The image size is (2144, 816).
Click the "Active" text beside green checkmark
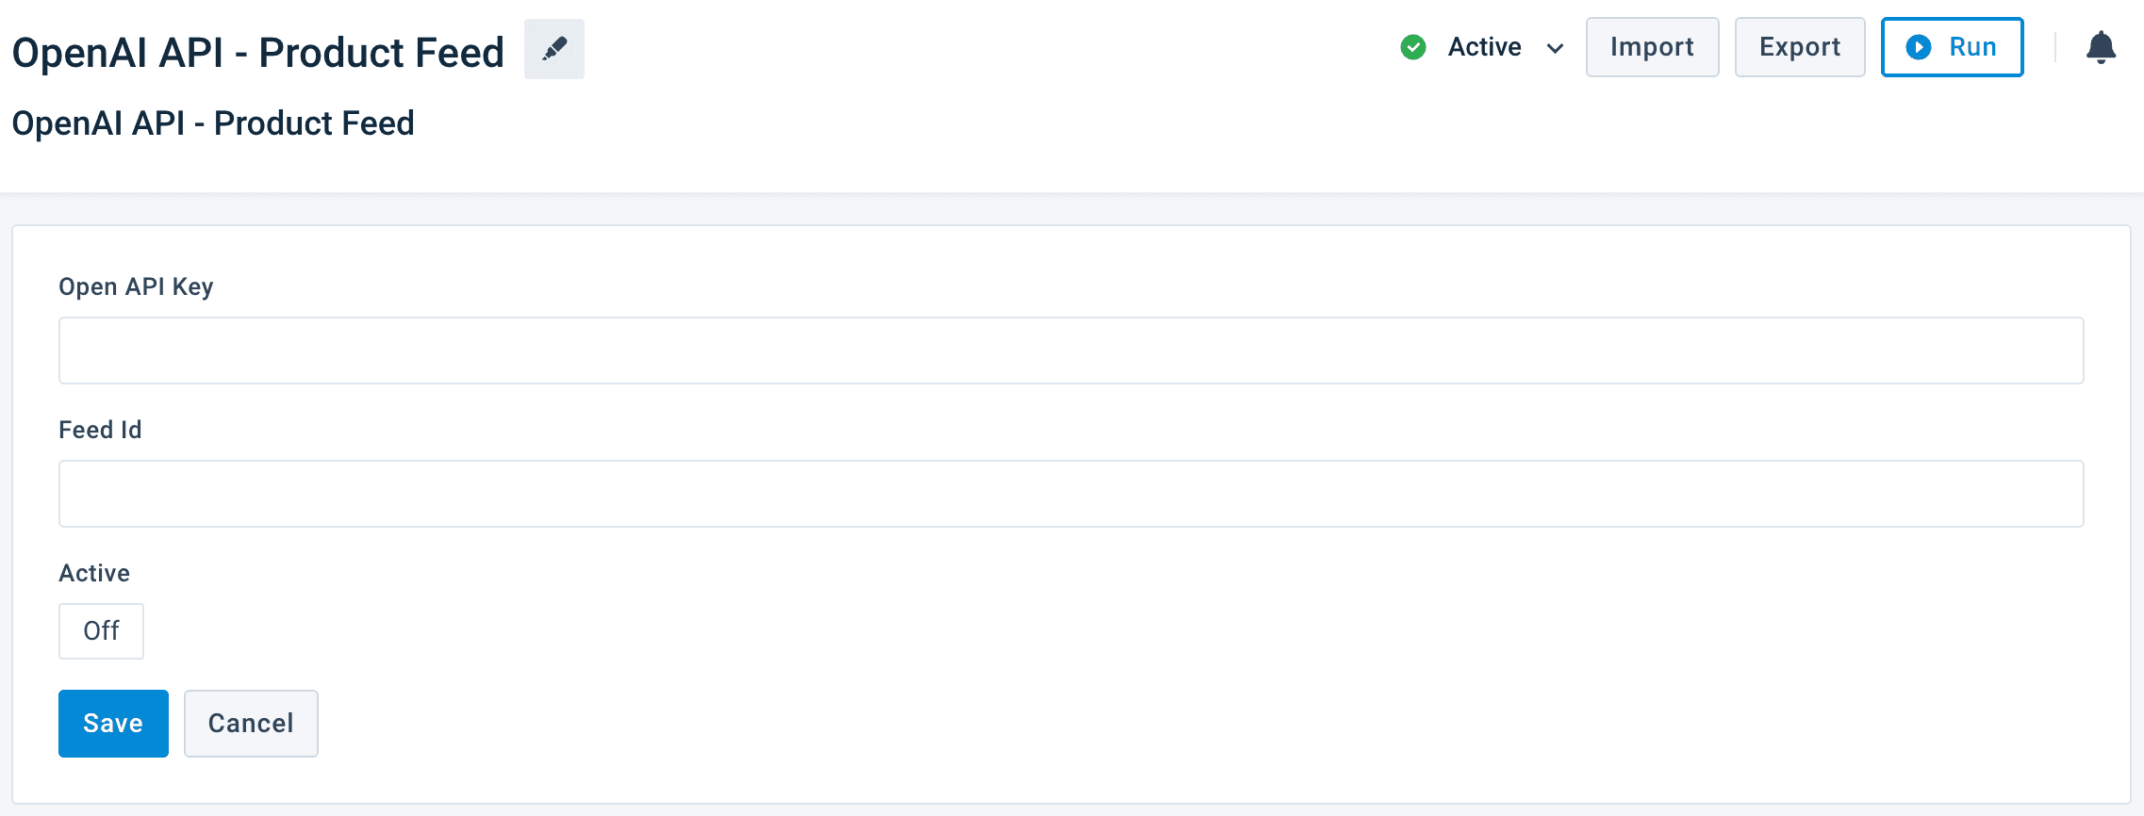click(x=1484, y=47)
